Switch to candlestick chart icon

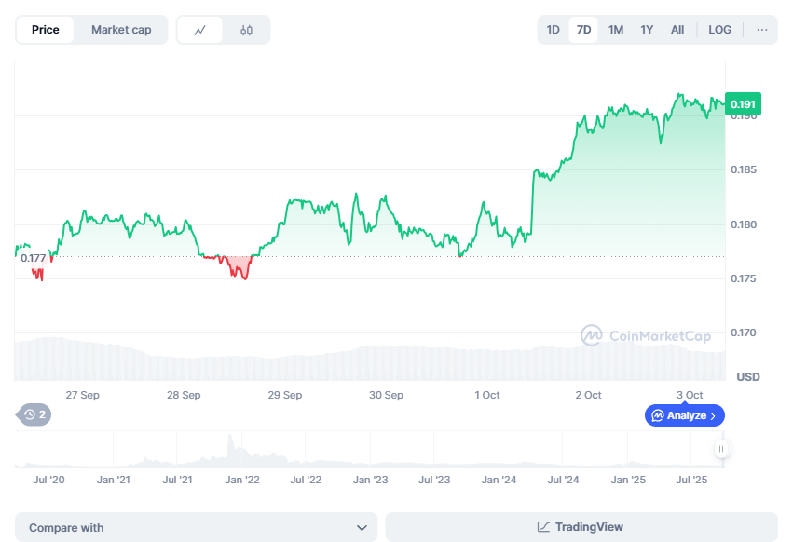click(x=246, y=30)
